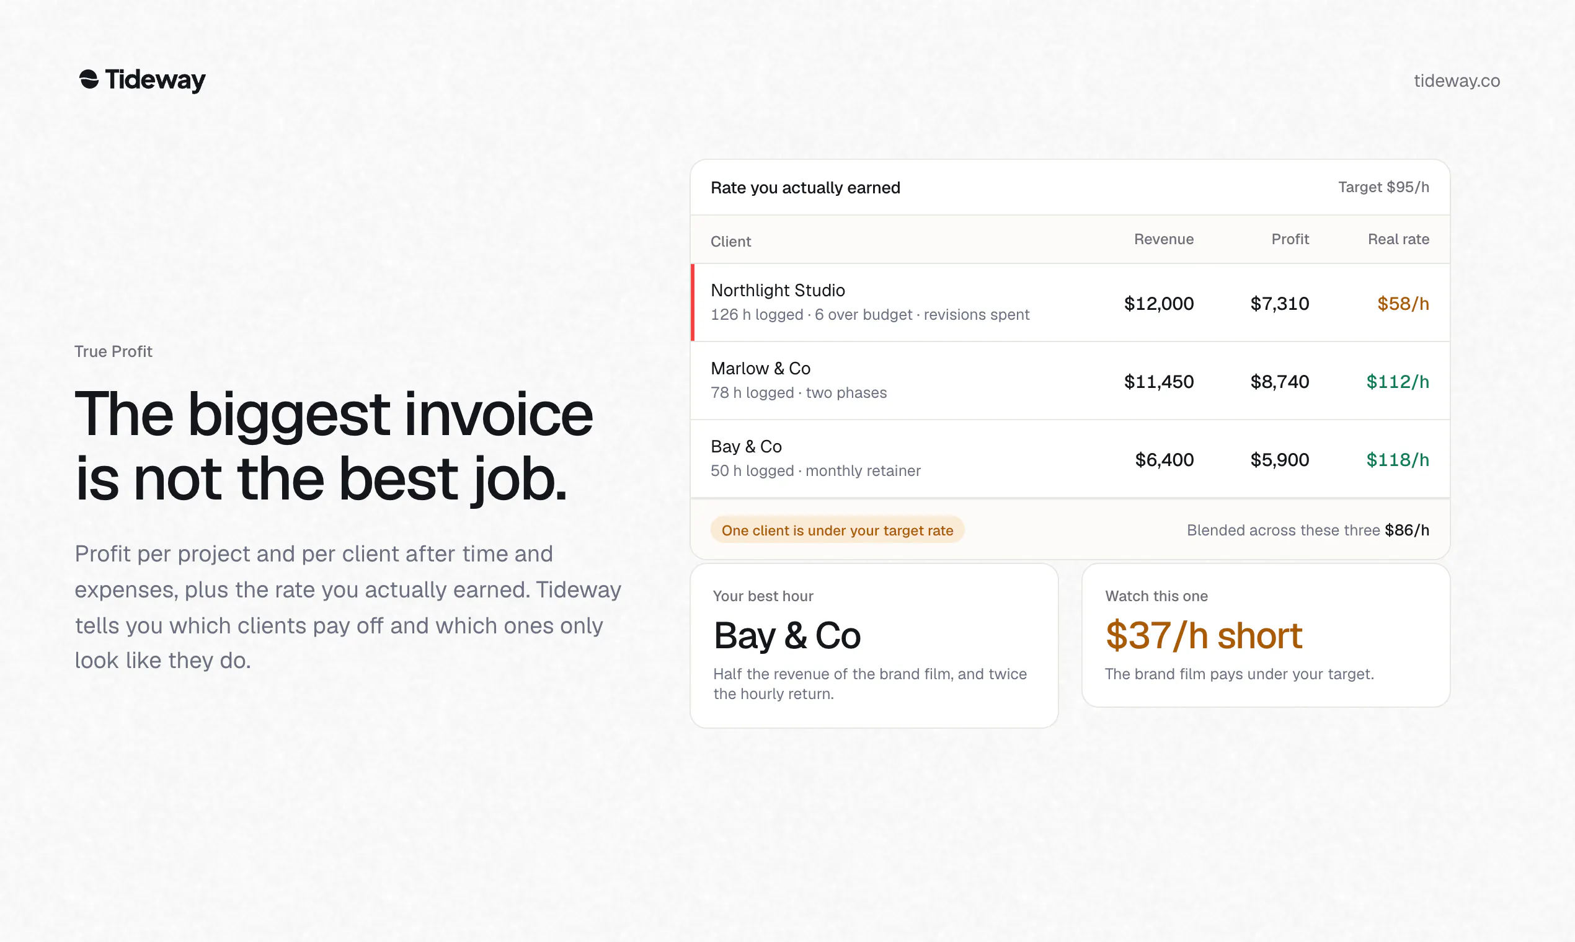Click 'Half the revenue of the brand film' text
Screen dimensions: 1575x942
(869, 684)
